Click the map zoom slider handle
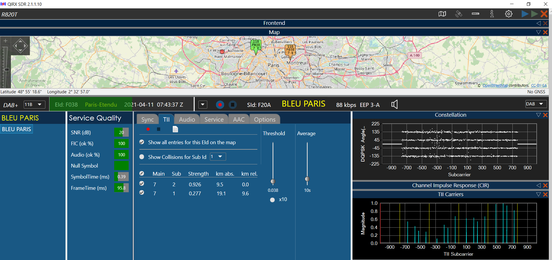 pyautogui.click(x=6, y=70)
